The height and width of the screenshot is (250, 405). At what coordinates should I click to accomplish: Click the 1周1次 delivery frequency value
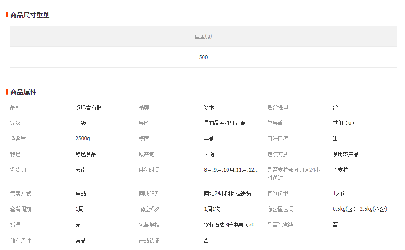click(212, 209)
